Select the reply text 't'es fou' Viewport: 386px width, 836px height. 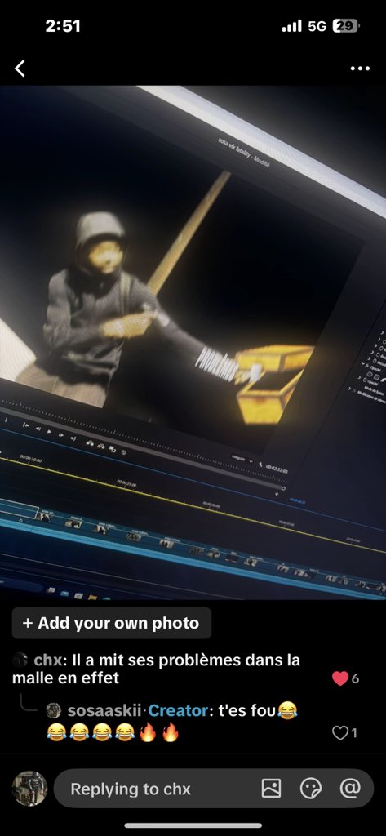246,711
